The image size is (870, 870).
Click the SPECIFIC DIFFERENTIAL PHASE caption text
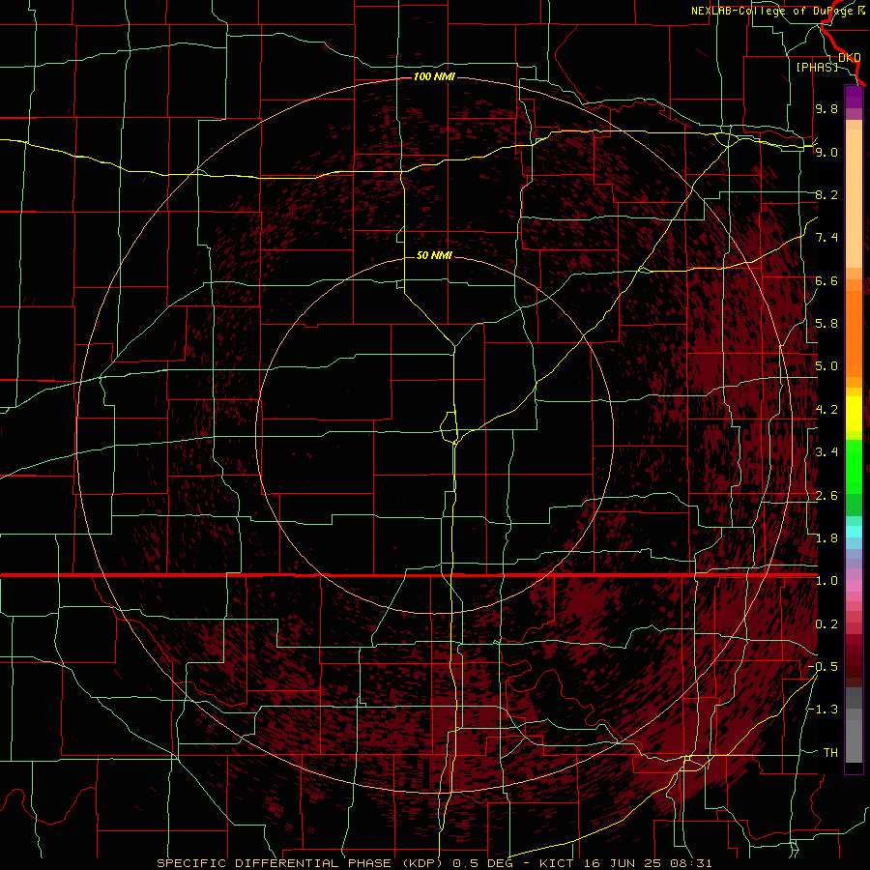pyautogui.click(x=273, y=863)
